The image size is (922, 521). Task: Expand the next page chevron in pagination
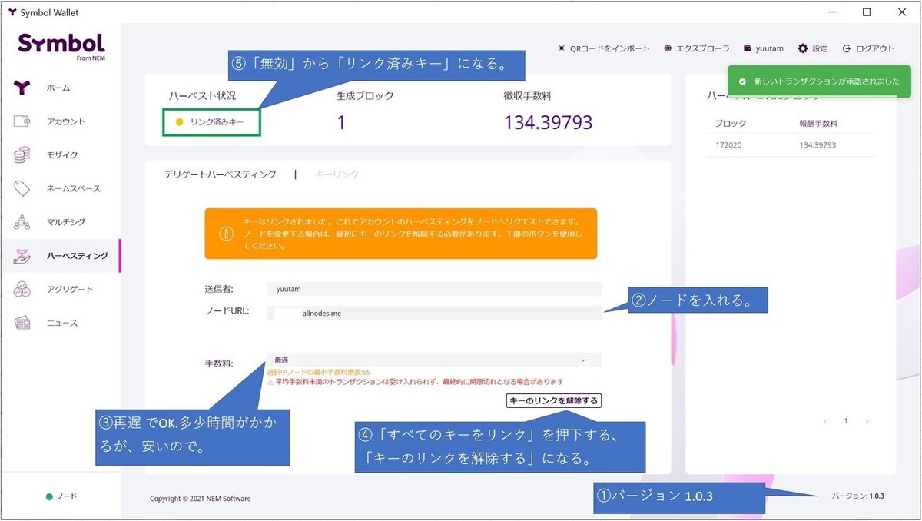coord(867,421)
